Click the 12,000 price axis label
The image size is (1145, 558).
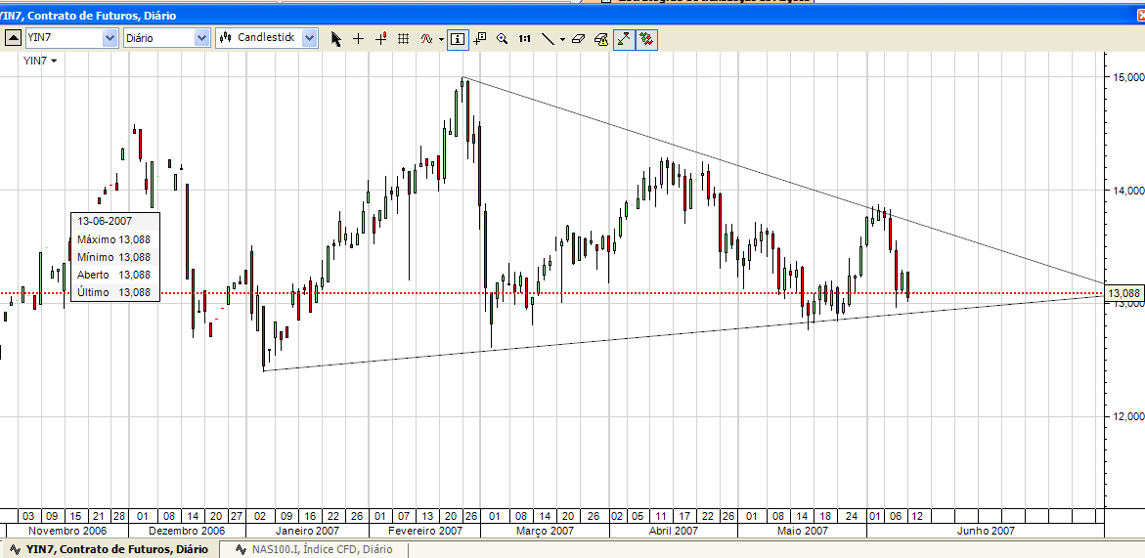pyautogui.click(x=1127, y=416)
